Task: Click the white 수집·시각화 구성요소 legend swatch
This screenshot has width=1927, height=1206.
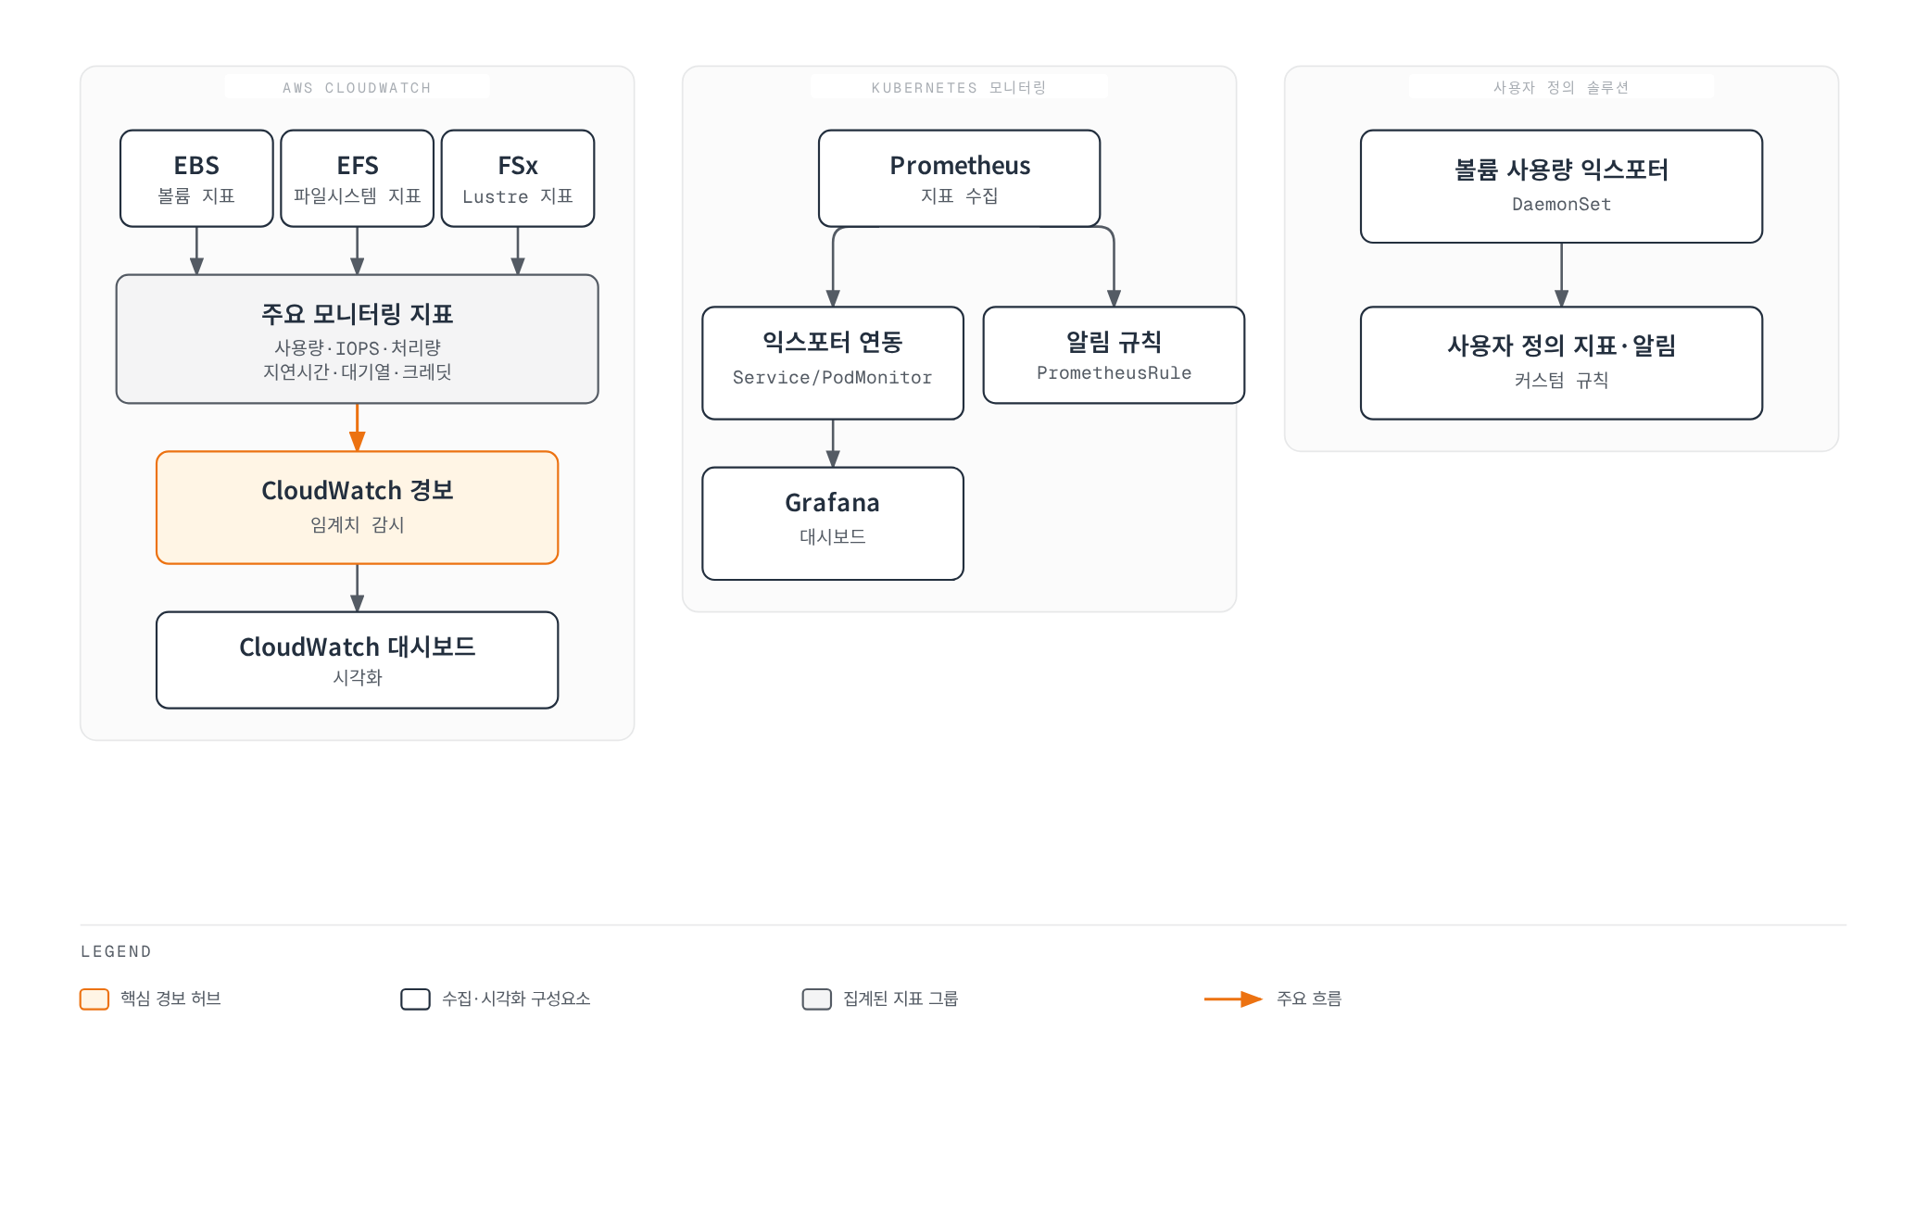Action: coord(415,999)
